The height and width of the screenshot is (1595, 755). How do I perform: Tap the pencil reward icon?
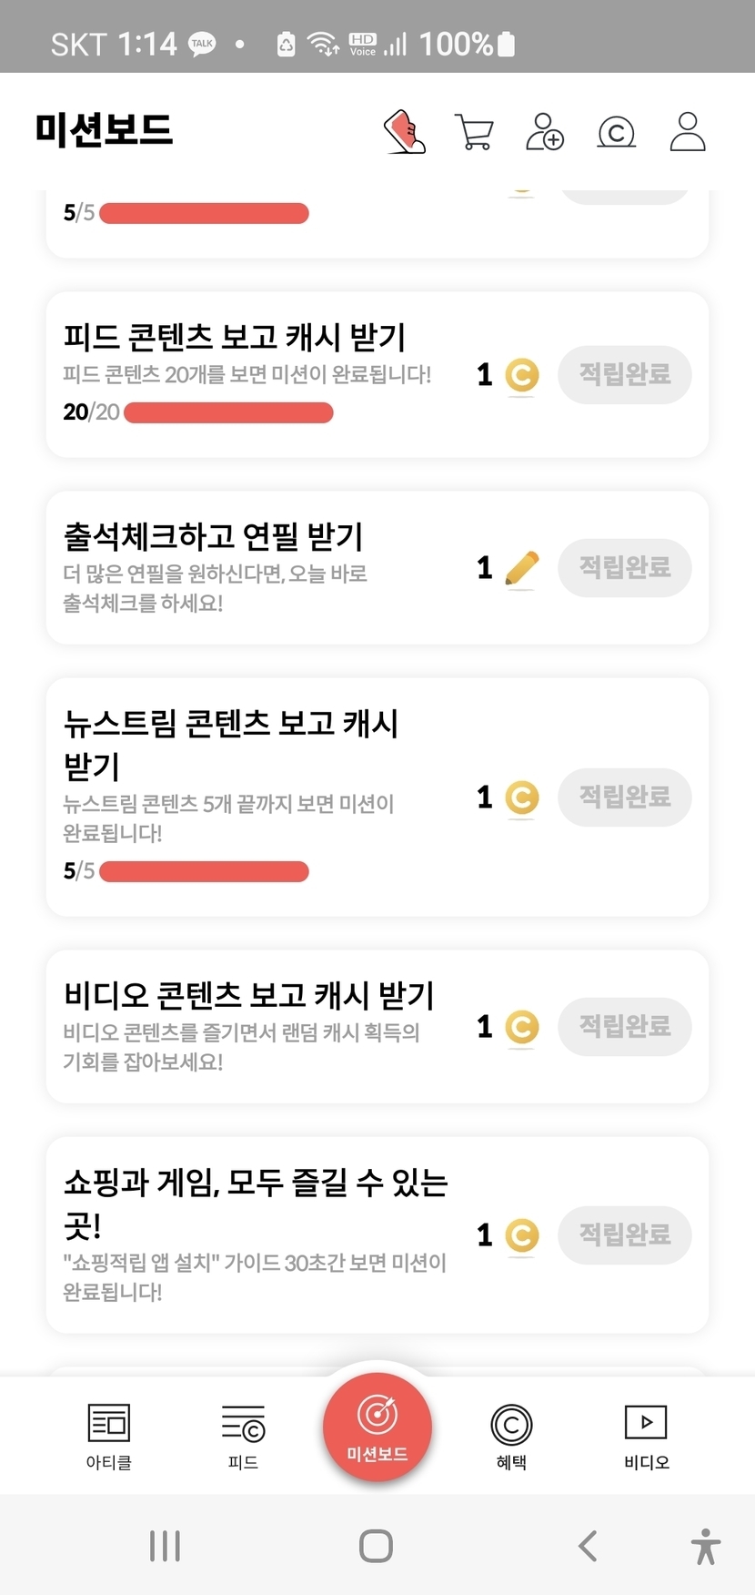point(521,569)
